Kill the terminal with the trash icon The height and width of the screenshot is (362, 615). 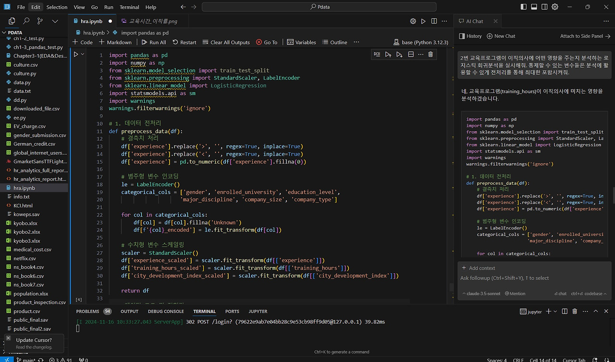575,312
